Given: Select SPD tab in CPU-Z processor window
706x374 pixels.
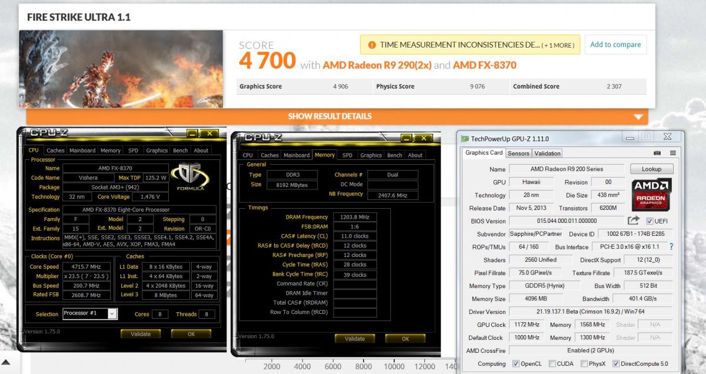Looking at the screenshot, I should click(x=133, y=151).
